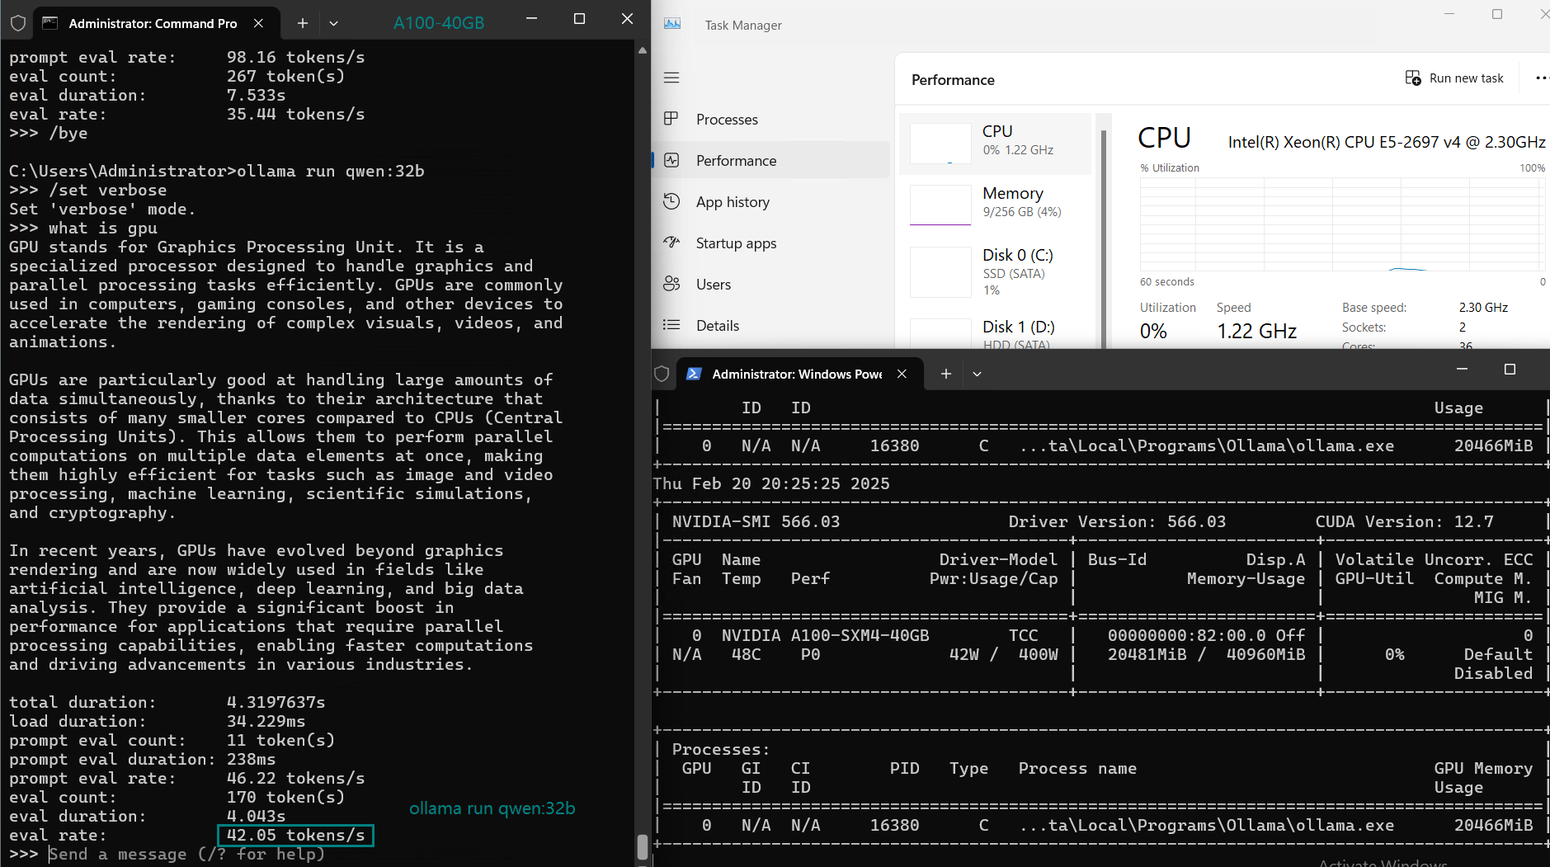
Task: Click the CPU utilization graph
Action: pyautogui.click(x=1342, y=224)
